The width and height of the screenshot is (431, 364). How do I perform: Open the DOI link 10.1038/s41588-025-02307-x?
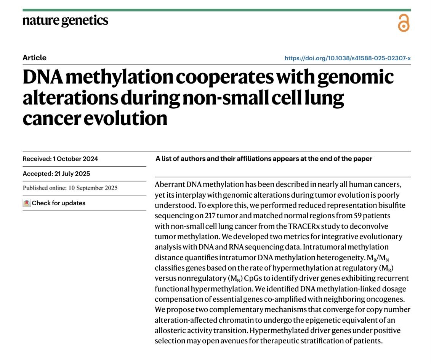[x=348, y=58]
